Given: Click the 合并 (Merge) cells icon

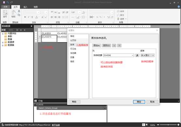Looking at the screenshot, I should 121,11.
